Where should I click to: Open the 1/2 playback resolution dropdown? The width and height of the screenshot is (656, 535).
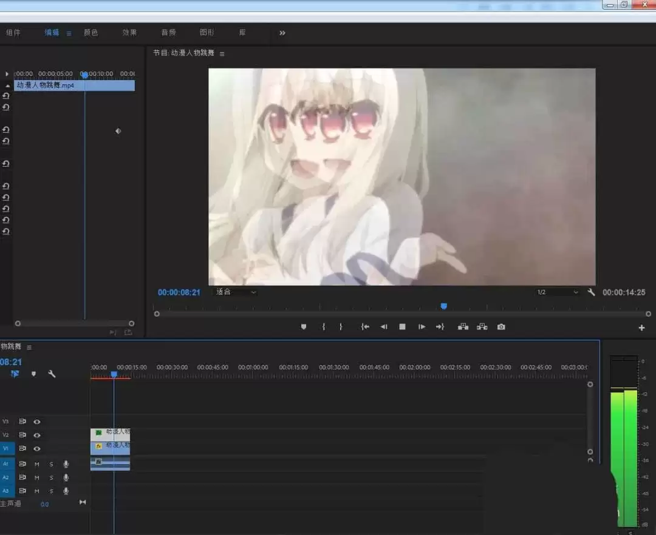(x=557, y=292)
